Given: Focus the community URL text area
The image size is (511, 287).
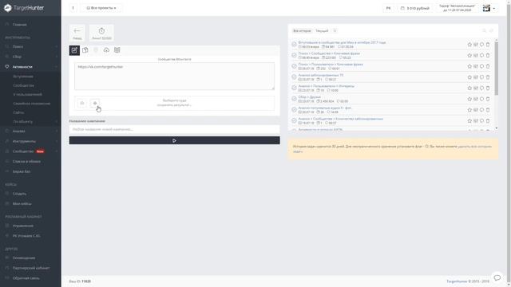Looking at the screenshot, I should (174, 77).
